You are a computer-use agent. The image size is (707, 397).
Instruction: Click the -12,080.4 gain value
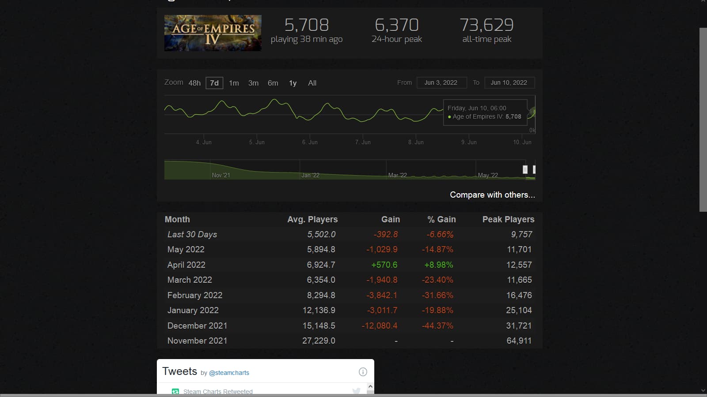point(379,326)
